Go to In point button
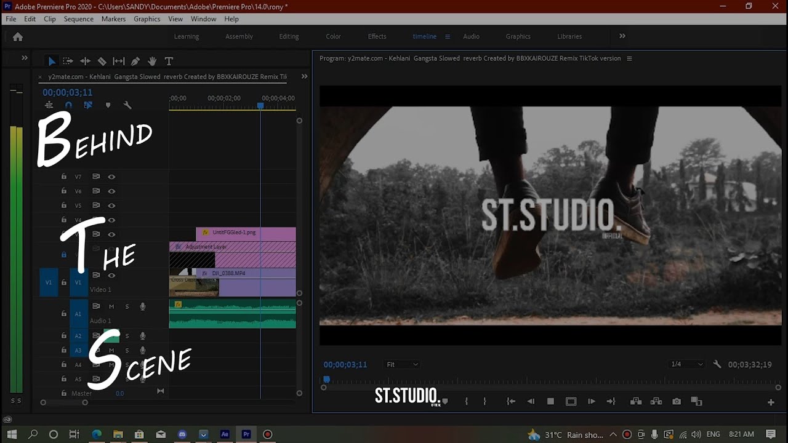Screen dimensions: 788x443 (511, 401)
